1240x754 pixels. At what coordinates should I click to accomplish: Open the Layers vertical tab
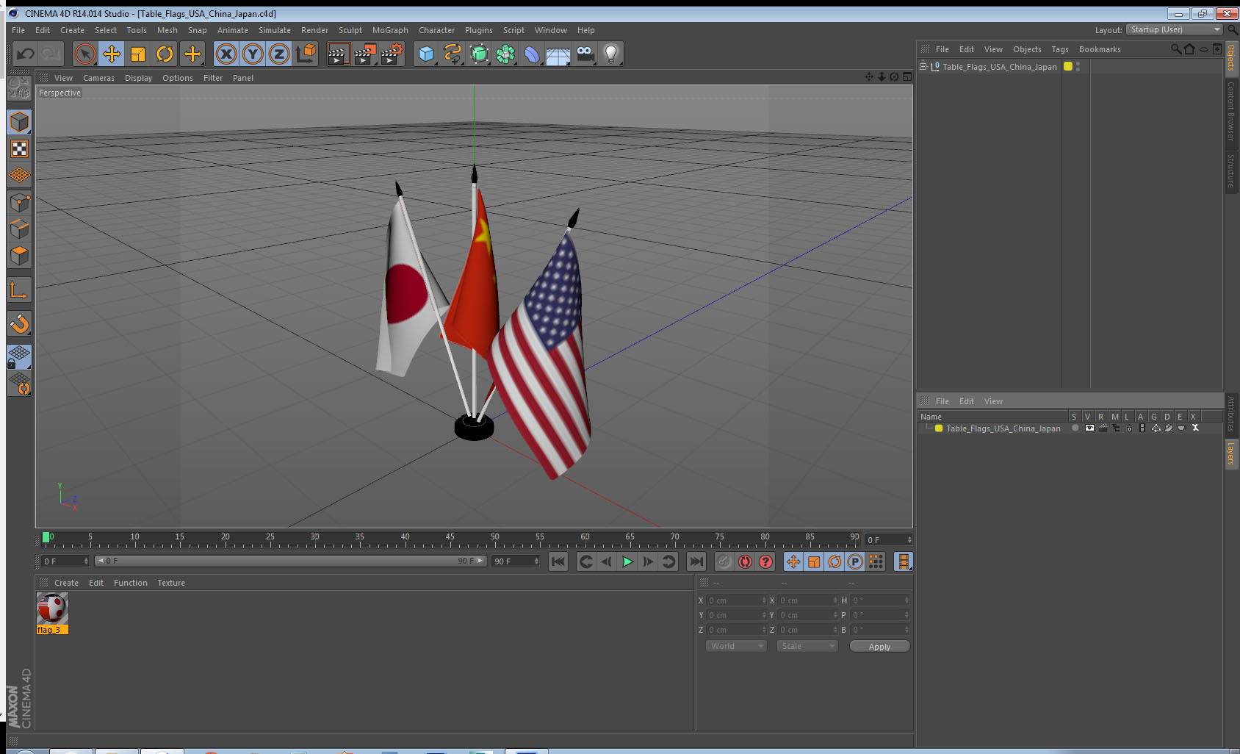(1231, 453)
